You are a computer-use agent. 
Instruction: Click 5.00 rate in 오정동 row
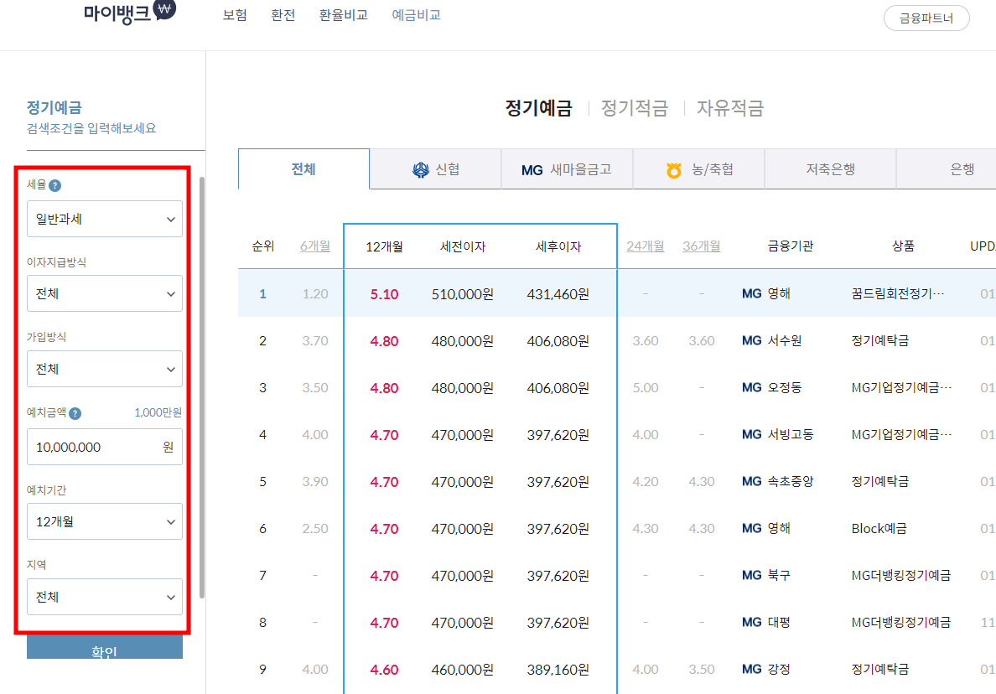pyautogui.click(x=646, y=388)
